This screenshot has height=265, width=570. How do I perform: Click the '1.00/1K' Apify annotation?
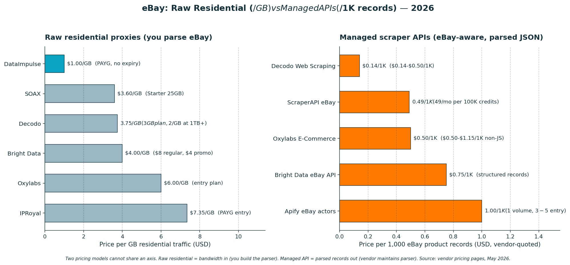(525, 211)
